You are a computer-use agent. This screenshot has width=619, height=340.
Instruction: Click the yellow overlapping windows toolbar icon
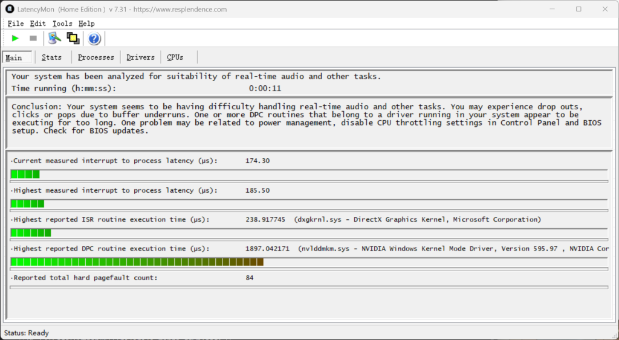click(73, 39)
